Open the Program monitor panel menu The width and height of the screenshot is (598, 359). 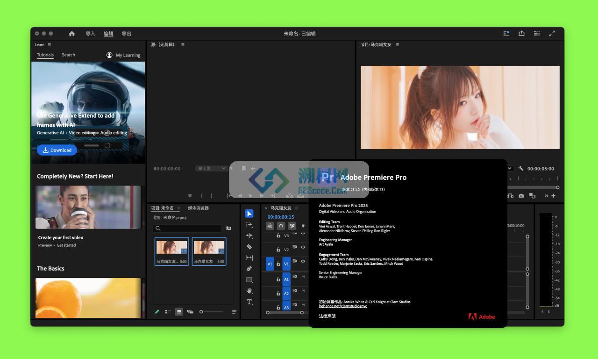tap(398, 45)
